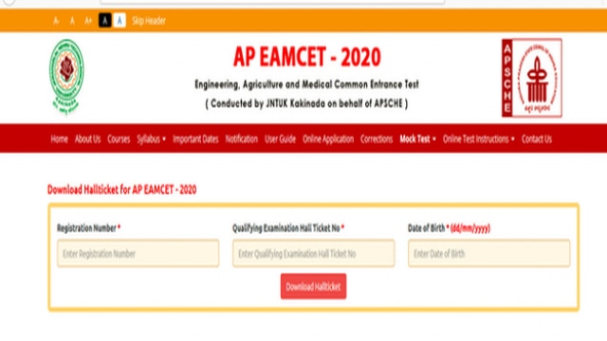Image resolution: width=607 pixels, height=341 pixels.
Task: Expand the Online Test Instructions dropdown
Action: pos(479,139)
